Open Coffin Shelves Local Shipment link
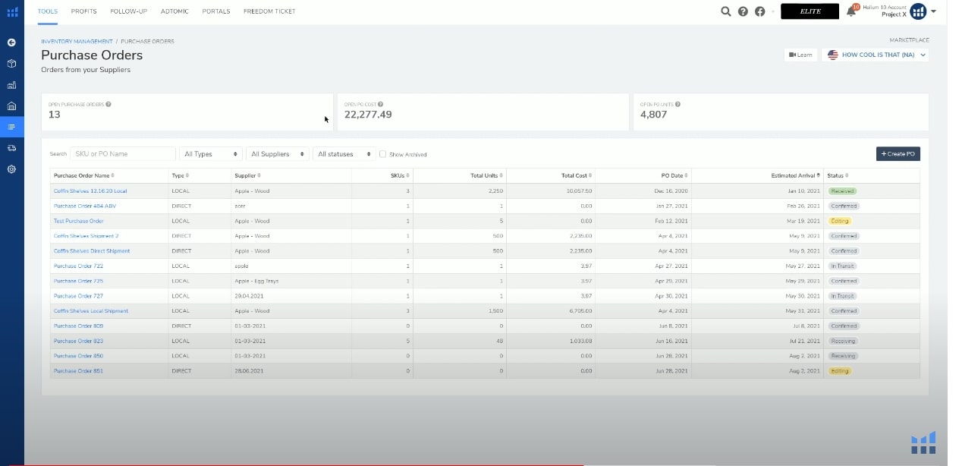 (91, 310)
